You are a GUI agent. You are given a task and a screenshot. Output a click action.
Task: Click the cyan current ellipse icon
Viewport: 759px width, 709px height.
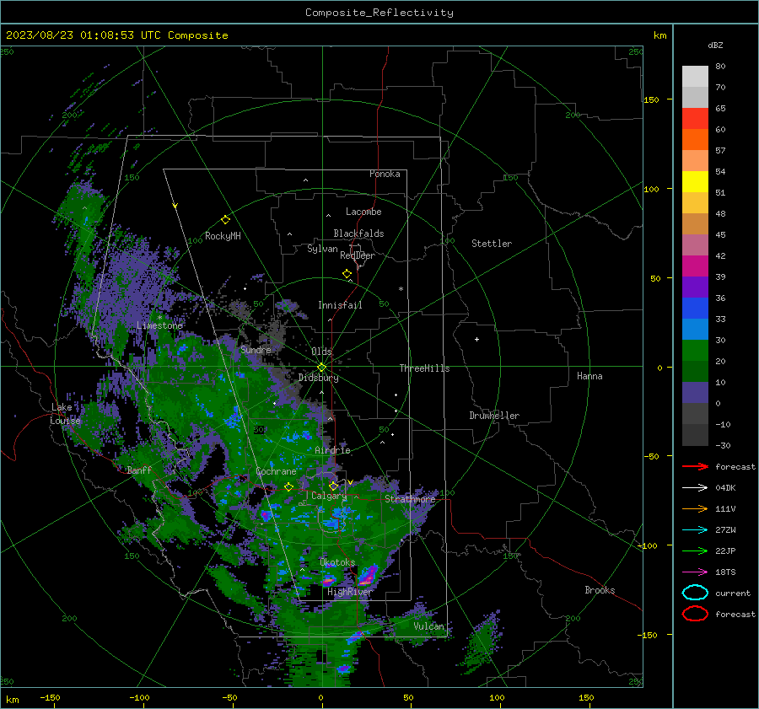[x=695, y=593]
